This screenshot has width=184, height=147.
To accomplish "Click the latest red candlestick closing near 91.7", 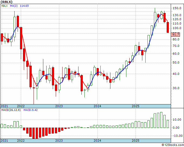I will tap(168, 27).
